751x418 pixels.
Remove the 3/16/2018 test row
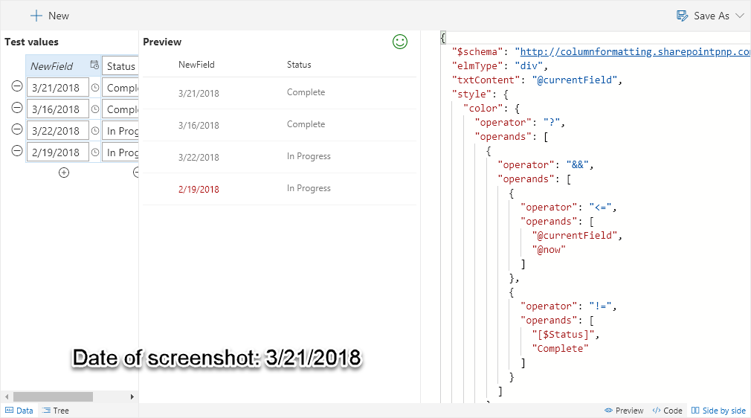coord(17,109)
